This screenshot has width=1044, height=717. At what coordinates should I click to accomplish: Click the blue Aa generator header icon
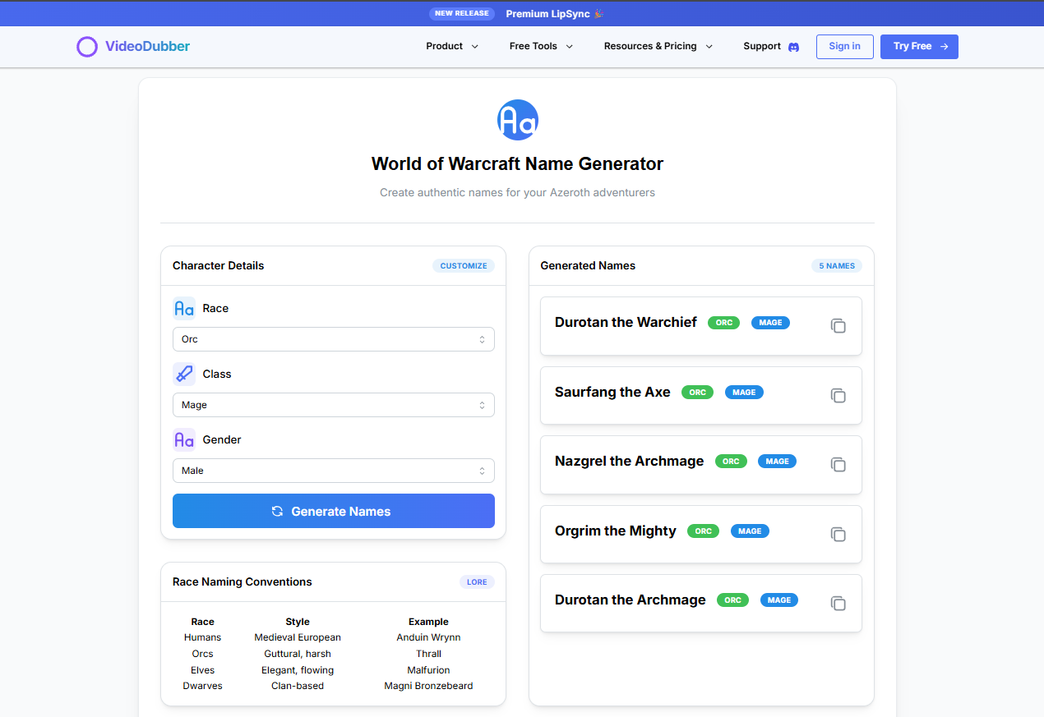point(518,120)
